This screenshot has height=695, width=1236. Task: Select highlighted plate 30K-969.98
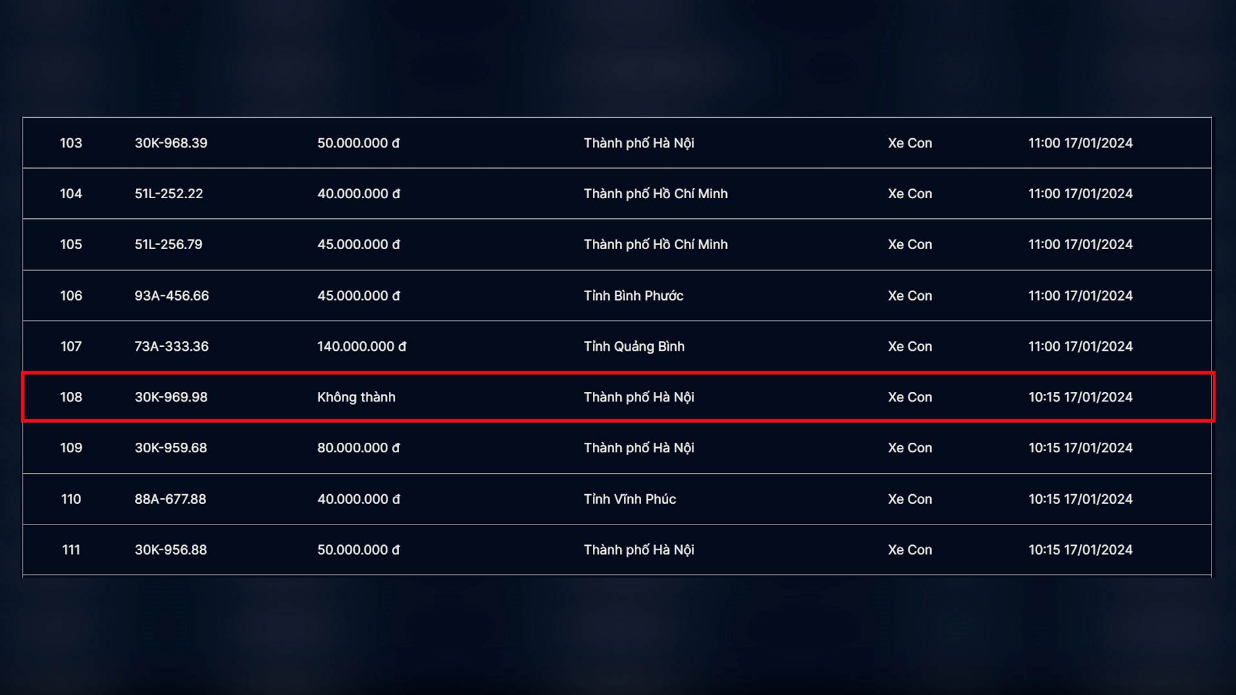click(x=171, y=397)
